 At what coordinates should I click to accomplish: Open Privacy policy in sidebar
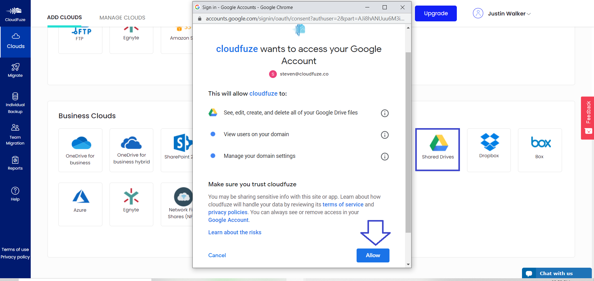pyautogui.click(x=15, y=257)
